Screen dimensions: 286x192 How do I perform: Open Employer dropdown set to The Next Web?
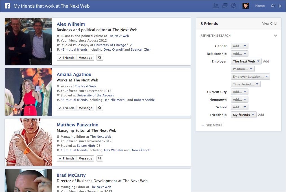click(246, 61)
